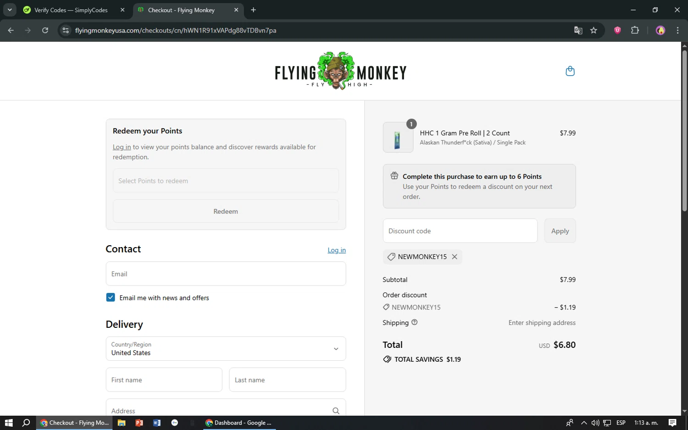688x430 pixels.
Task: Click the TOTAL SAVINGS $1.19 text
Action: (x=427, y=359)
